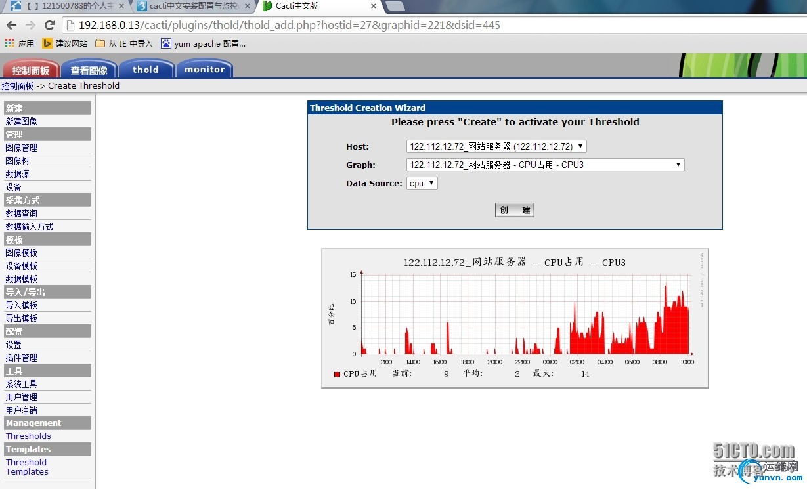The height and width of the screenshot is (489, 807).
Task: Open Threshold Templates in the sidebar
Action: click(x=27, y=467)
